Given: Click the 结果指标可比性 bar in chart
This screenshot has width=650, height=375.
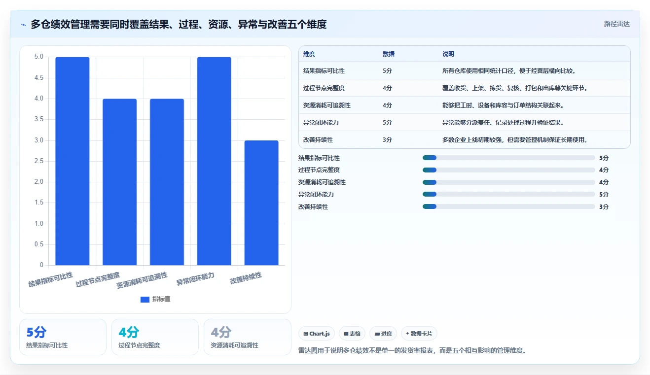Looking at the screenshot, I should (72, 161).
